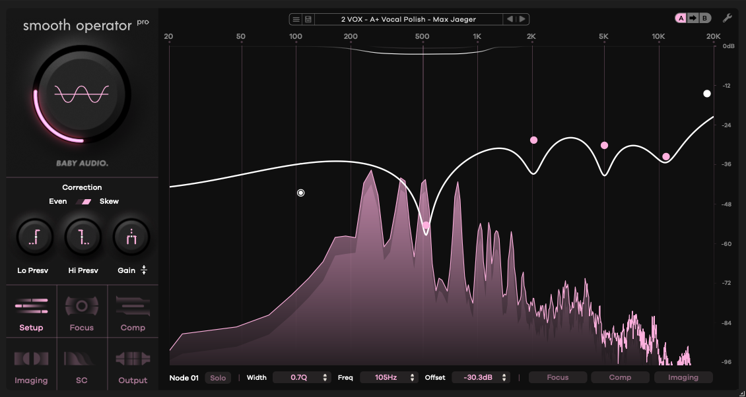Click the Comp tab label in sidebar
This screenshot has height=397, width=746.
(x=133, y=328)
